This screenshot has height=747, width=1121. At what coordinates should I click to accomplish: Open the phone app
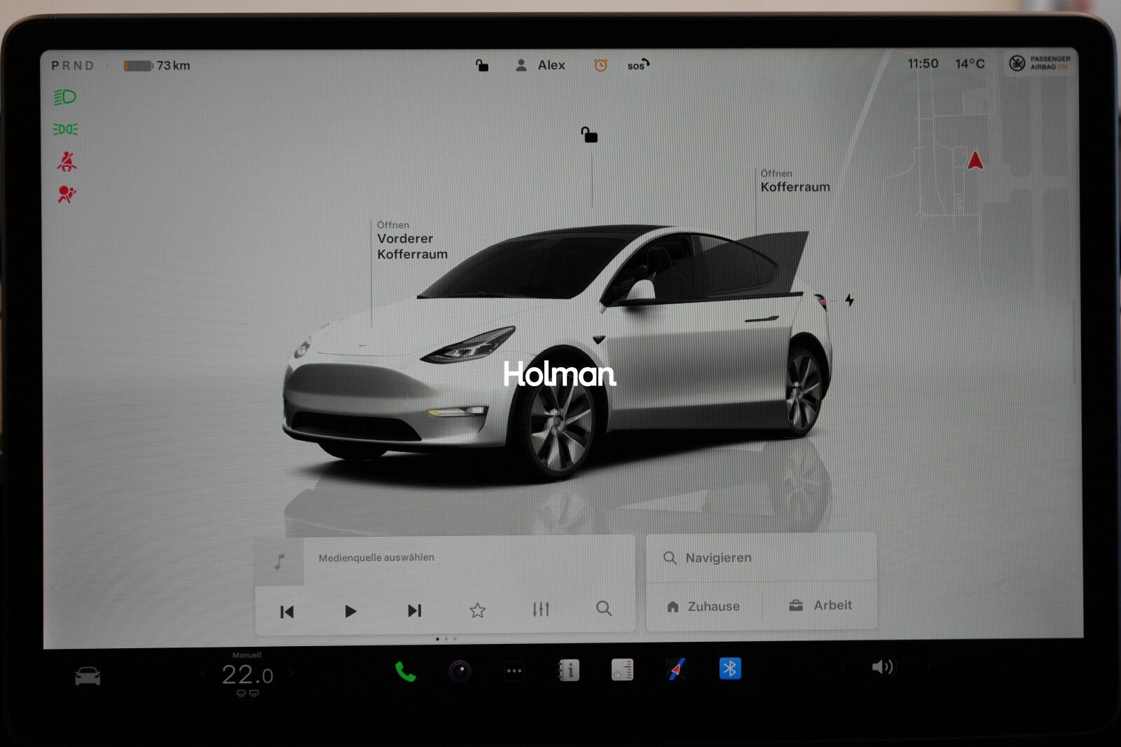[405, 671]
